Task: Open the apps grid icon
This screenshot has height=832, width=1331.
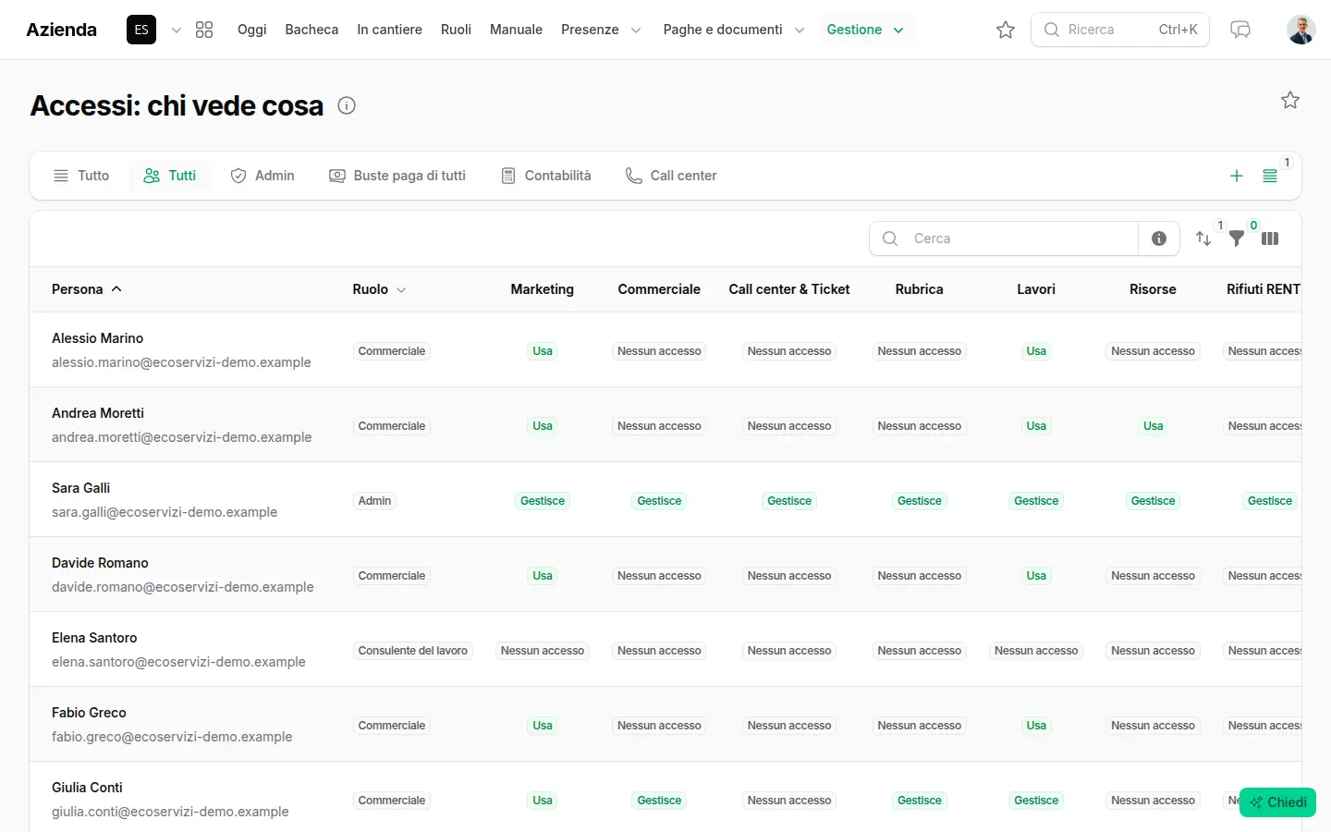Action: pyautogui.click(x=204, y=30)
